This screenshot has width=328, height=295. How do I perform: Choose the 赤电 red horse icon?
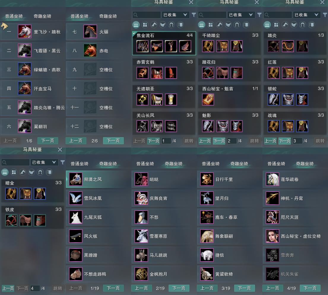(x=90, y=50)
